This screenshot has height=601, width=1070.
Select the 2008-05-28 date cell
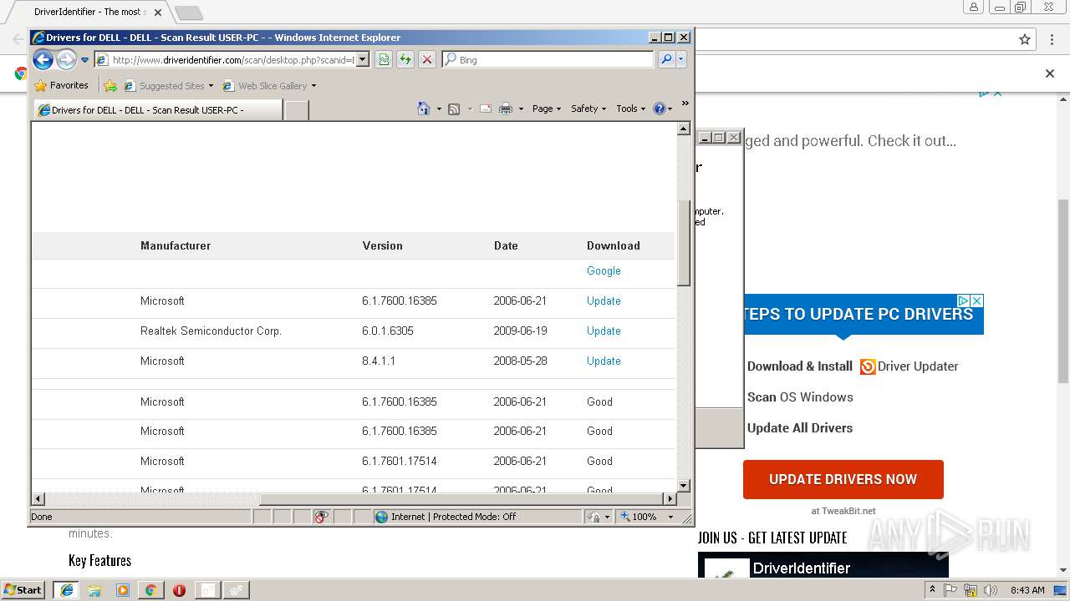click(520, 361)
